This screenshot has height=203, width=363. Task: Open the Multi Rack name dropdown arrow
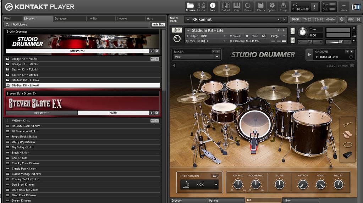click(x=188, y=19)
